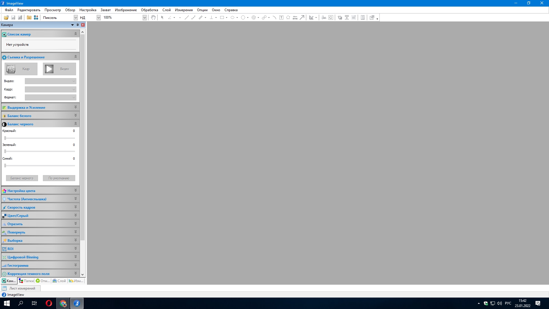Switch to the Папки tab

(x=26, y=281)
